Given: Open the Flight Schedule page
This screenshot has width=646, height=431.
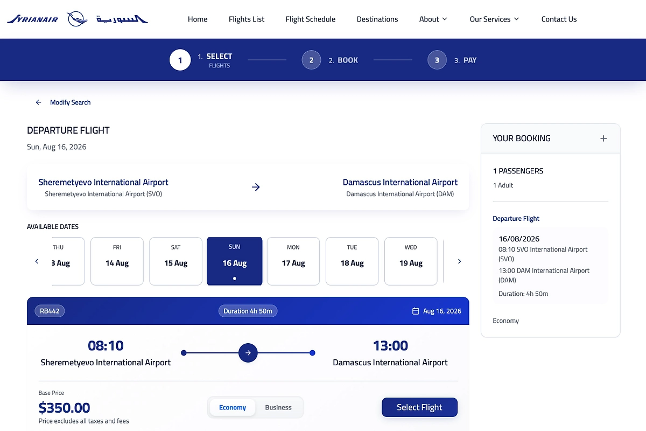Looking at the screenshot, I should click(311, 19).
